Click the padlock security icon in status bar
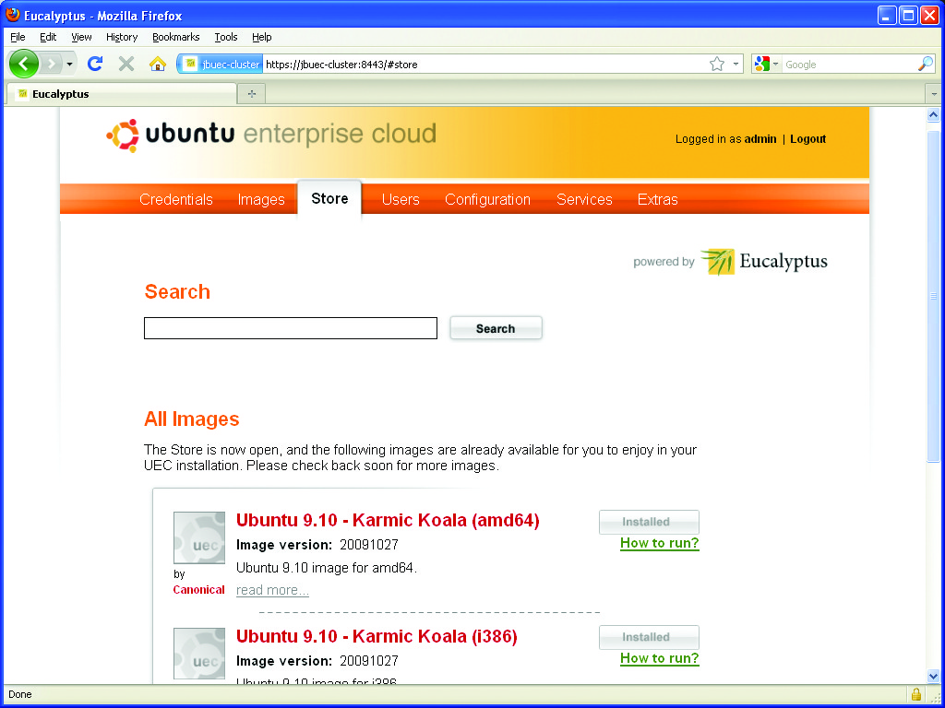Screen dimensions: 945x708 pos(916,694)
